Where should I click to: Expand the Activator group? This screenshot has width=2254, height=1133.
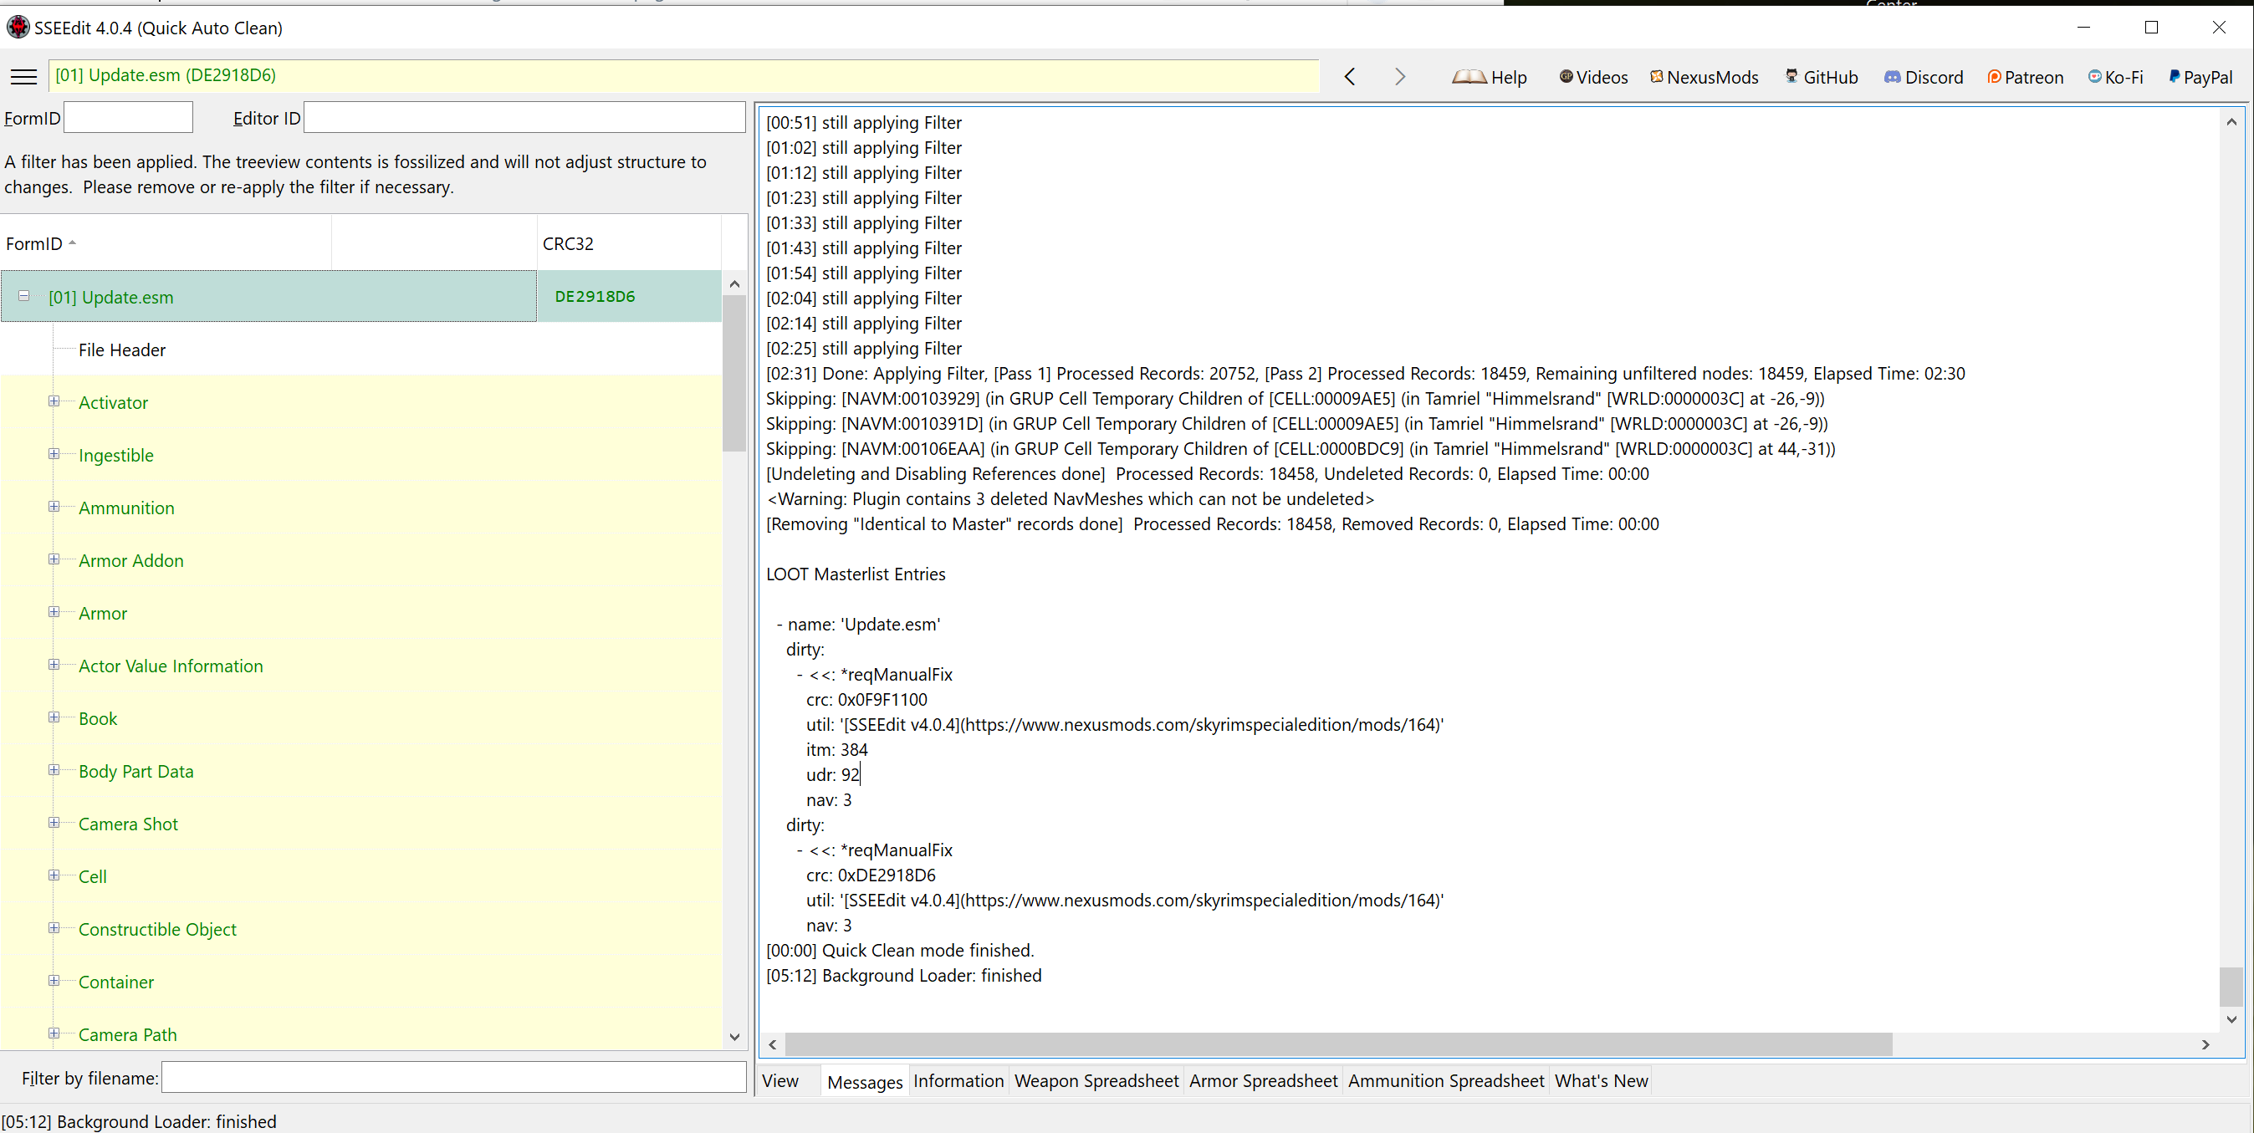click(54, 401)
